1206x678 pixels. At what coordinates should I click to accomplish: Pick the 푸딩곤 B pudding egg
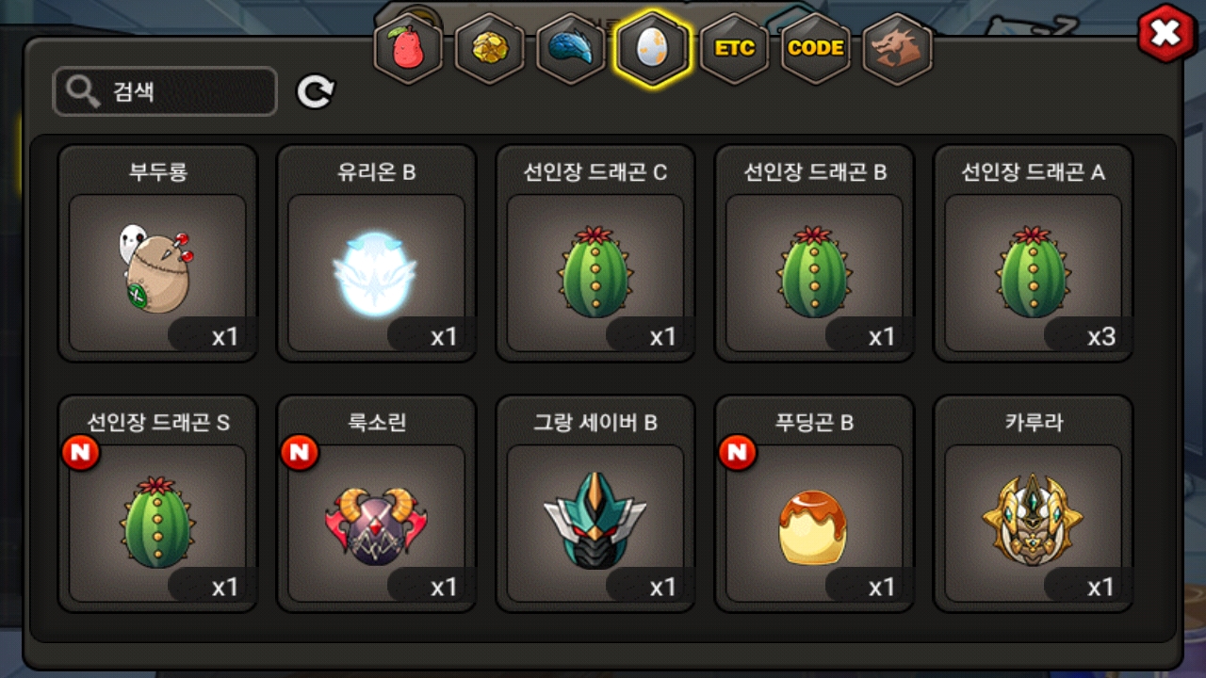[814, 504]
